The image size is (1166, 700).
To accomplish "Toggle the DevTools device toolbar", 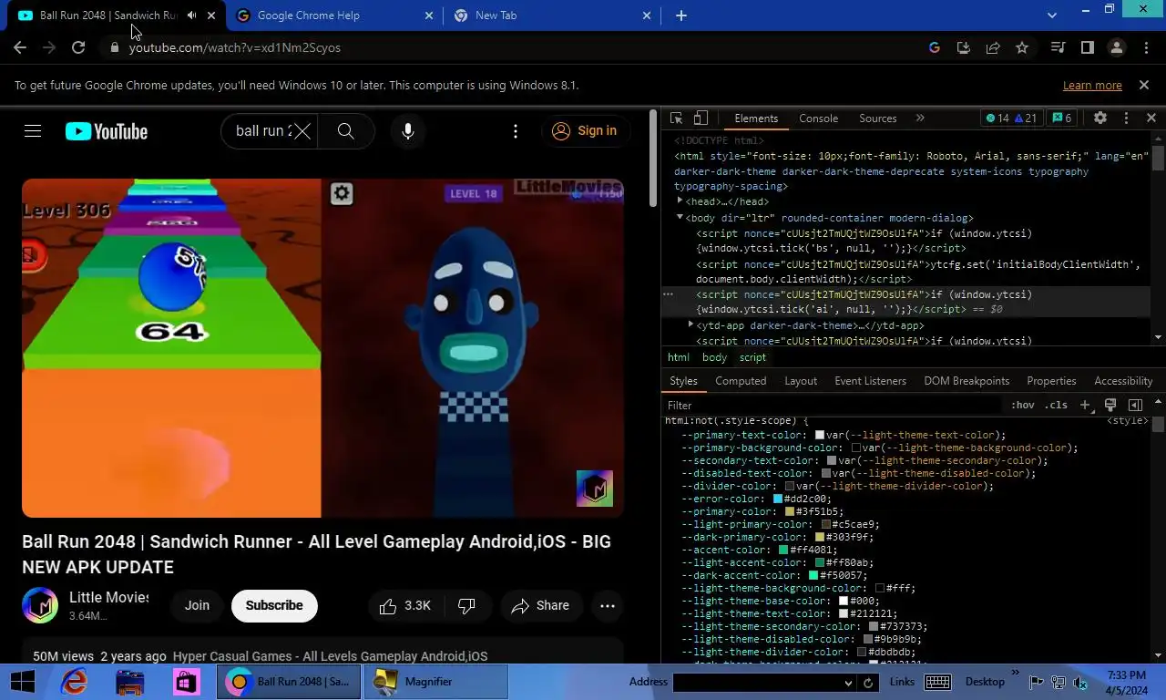I will pos(701,118).
